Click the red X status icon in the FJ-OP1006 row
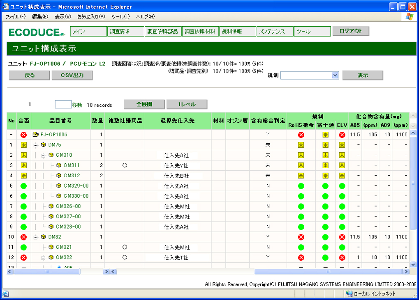Viewport: 419px width, 300px height. click(x=23, y=135)
